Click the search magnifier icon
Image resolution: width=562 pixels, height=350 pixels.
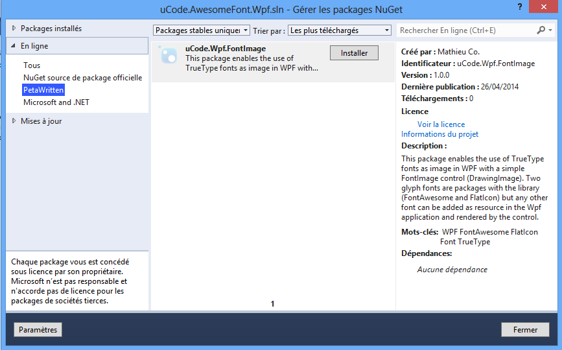541,30
